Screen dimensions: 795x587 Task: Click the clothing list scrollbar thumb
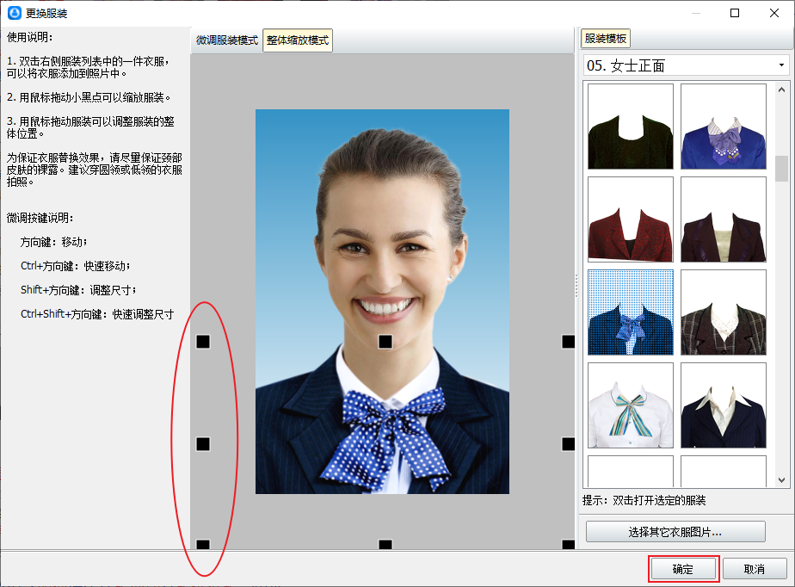(781, 169)
